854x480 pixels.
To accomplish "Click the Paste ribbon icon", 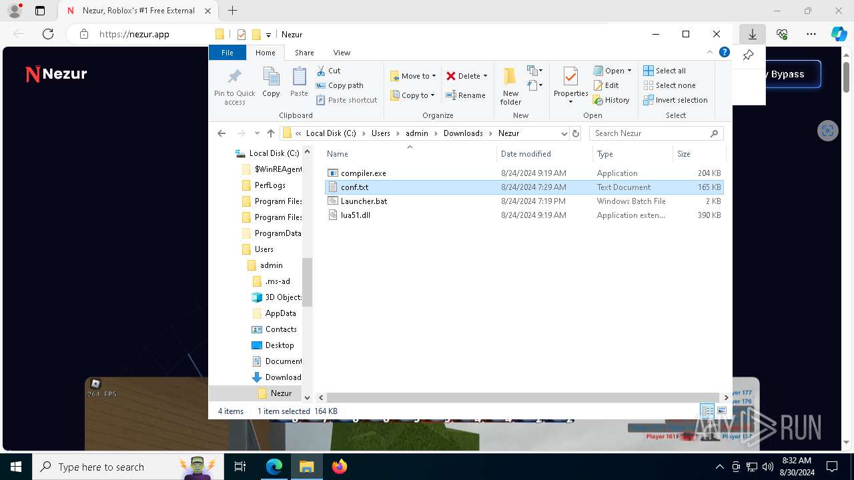I will click(x=299, y=83).
